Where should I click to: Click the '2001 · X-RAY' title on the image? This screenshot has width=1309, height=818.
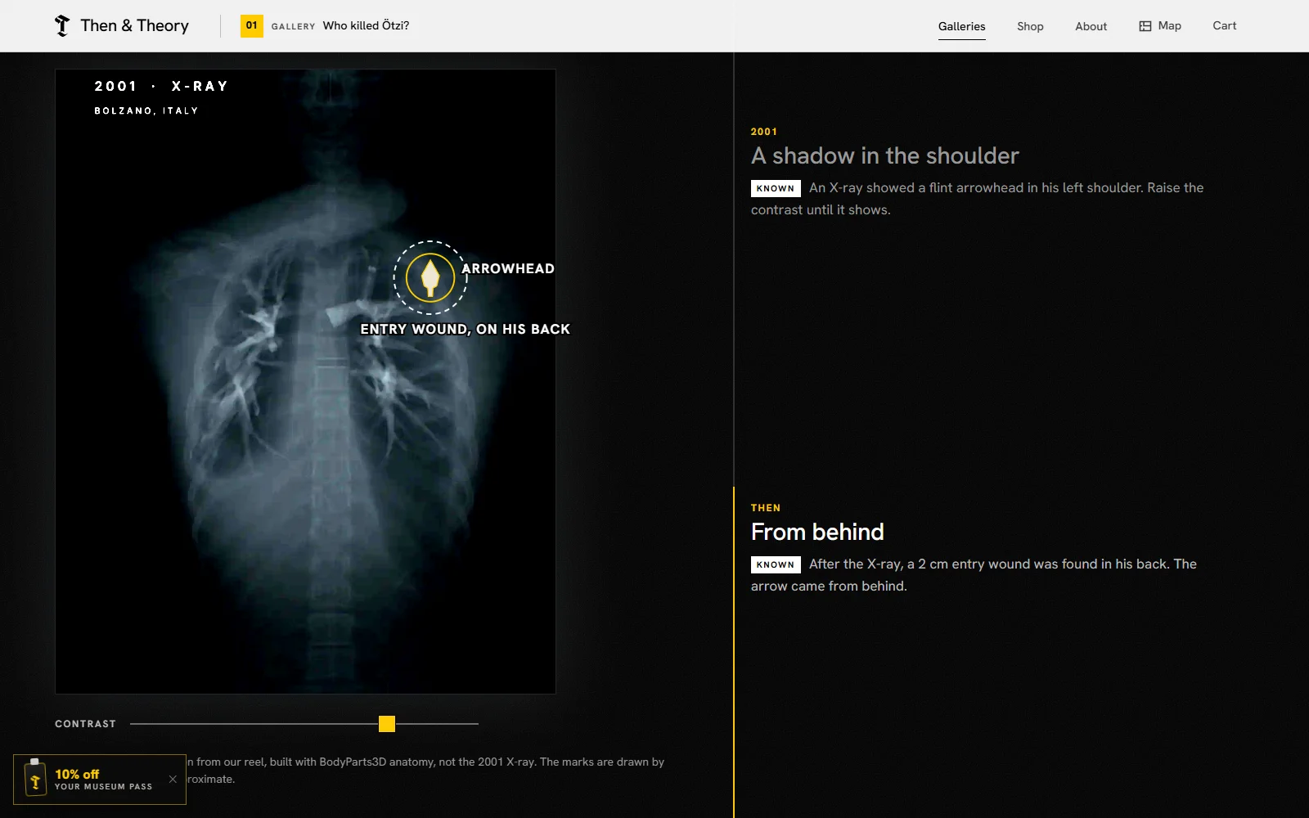tap(161, 87)
